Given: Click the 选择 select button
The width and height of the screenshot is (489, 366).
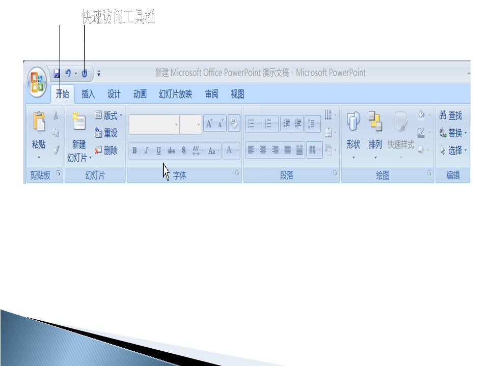Looking at the screenshot, I should pyautogui.click(x=453, y=150).
